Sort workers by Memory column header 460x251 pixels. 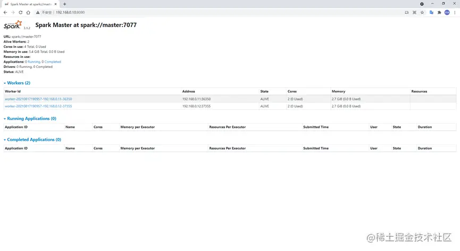point(339,91)
